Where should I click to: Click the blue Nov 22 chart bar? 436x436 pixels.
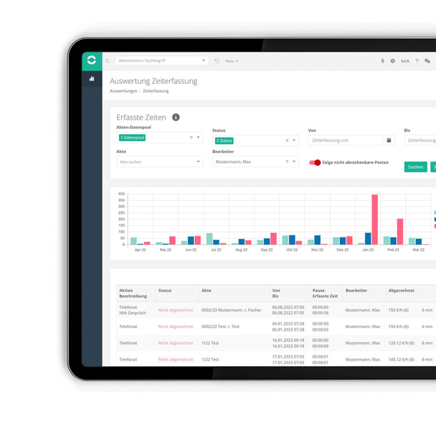point(317,240)
